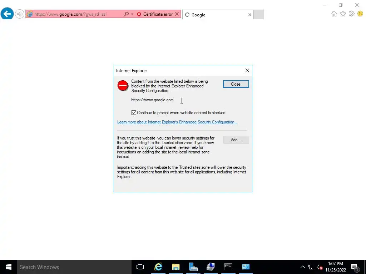
Task: Click the Certificate error shield icon
Action: tap(139, 14)
